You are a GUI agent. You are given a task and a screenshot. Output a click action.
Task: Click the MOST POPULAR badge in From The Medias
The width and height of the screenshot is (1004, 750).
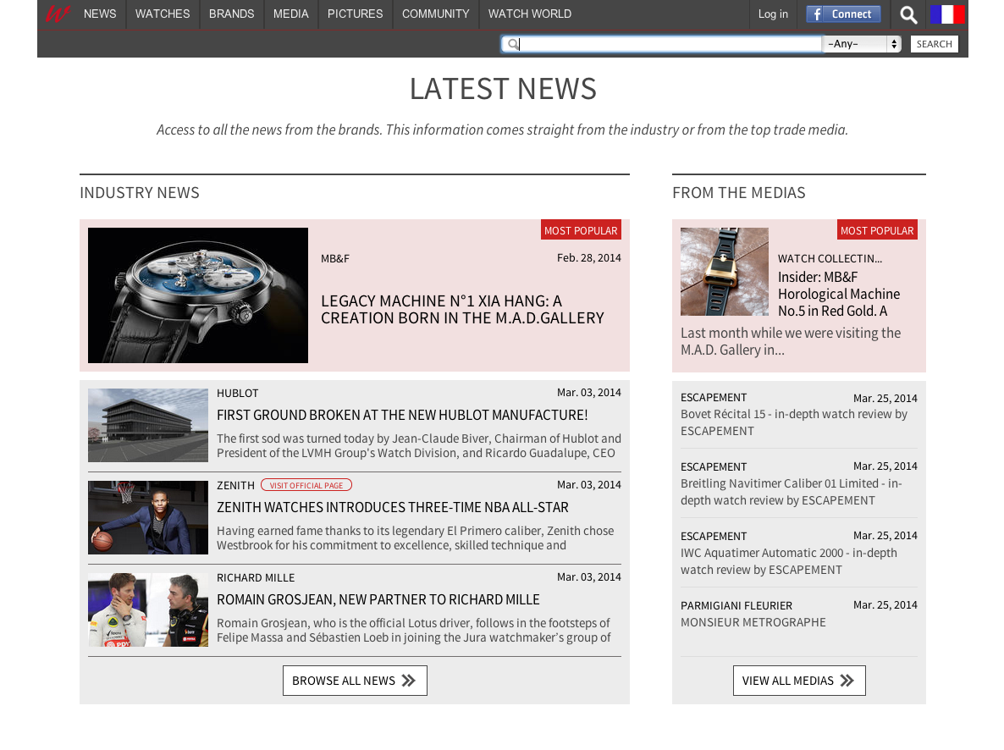877,230
